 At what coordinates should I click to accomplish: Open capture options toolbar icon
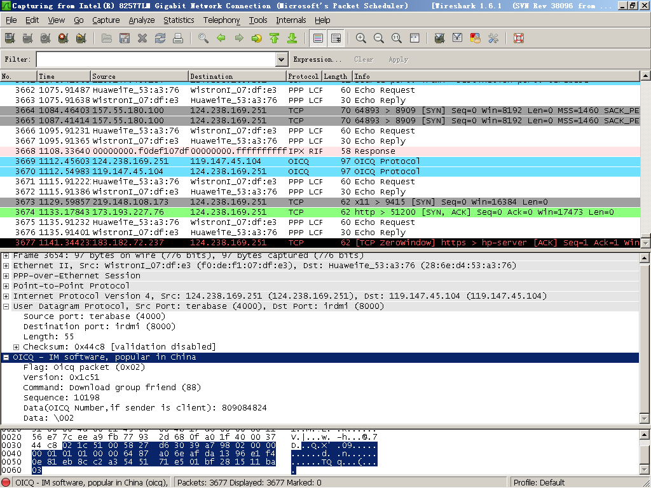click(x=28, y=38)
